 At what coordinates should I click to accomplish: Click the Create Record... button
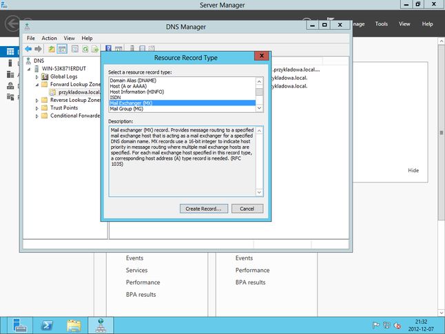coord(203,209)
